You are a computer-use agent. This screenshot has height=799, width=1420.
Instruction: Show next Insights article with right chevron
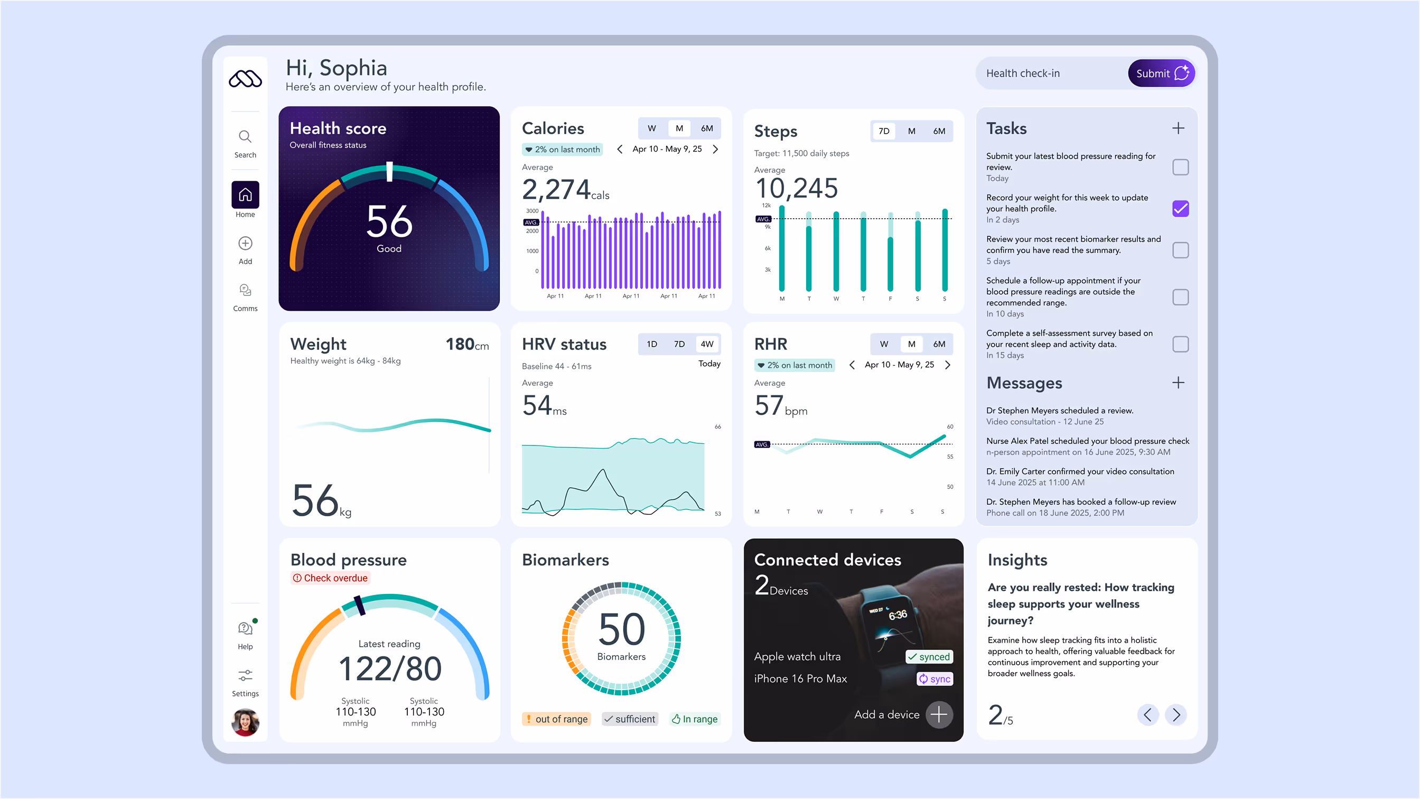tap(1175, 714)
